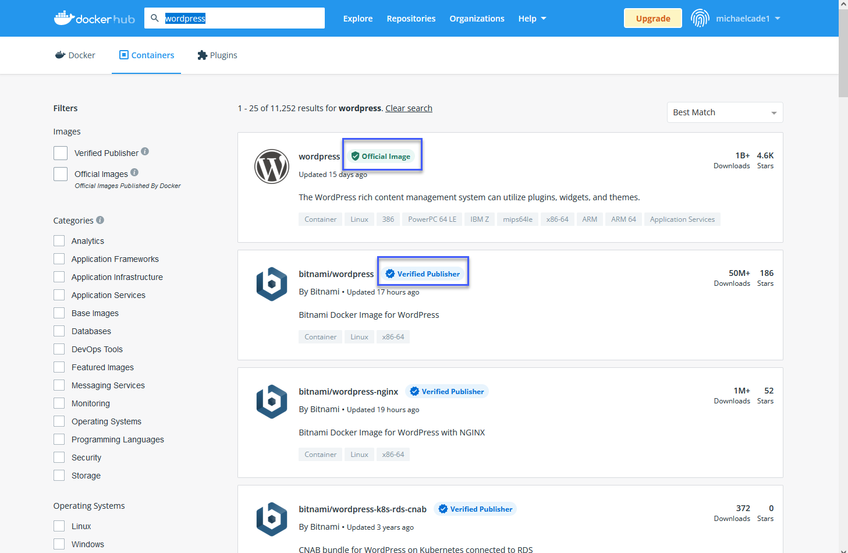
Task: Enable the Linux operating system filter
Action: coord(59,526)
